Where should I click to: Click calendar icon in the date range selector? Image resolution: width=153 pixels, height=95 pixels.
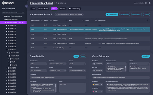pyautogui.click(x=56, y=14)
